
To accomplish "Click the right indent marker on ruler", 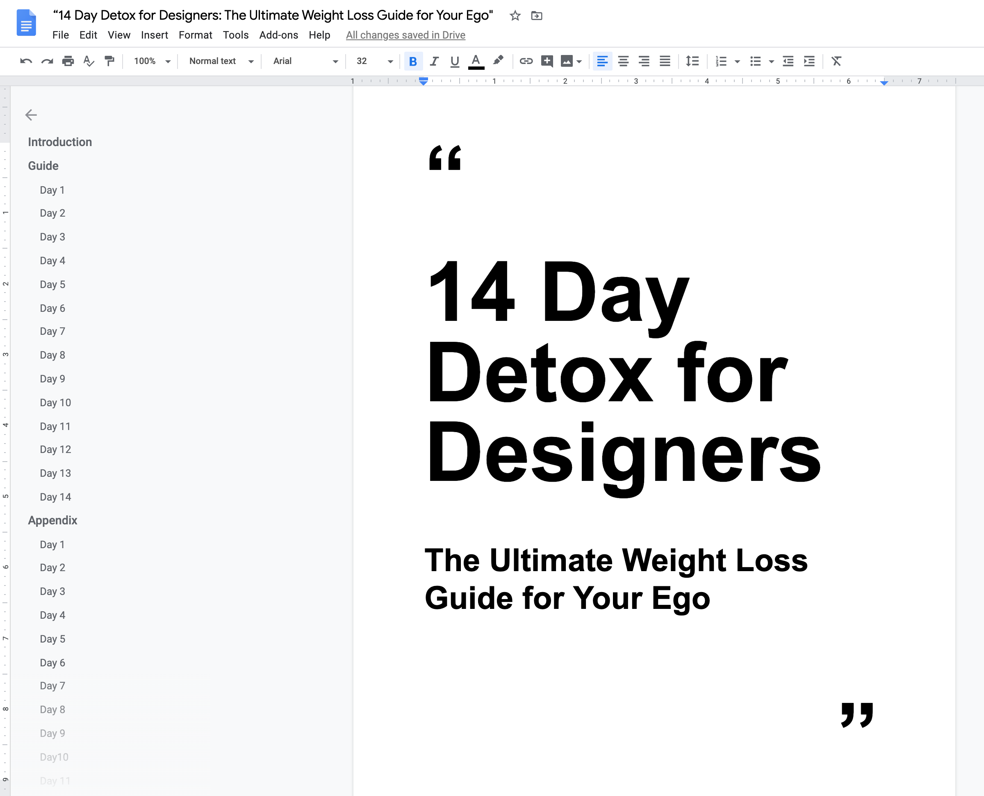I will coord(884,82).
